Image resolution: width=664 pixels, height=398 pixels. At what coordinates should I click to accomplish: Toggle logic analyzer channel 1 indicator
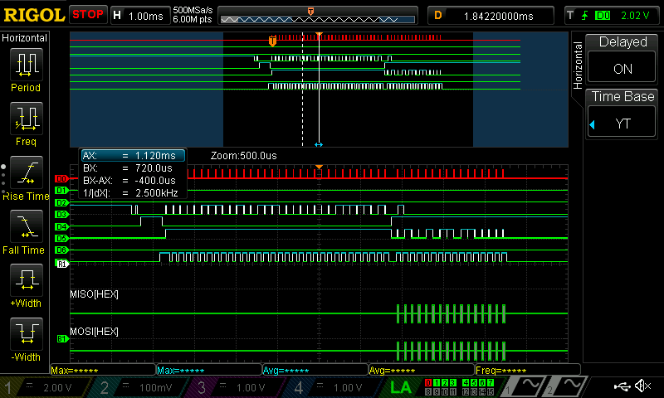click(x=437, y=382)
